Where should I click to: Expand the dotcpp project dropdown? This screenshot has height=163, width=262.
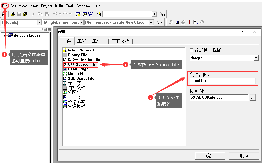(256, 58)
